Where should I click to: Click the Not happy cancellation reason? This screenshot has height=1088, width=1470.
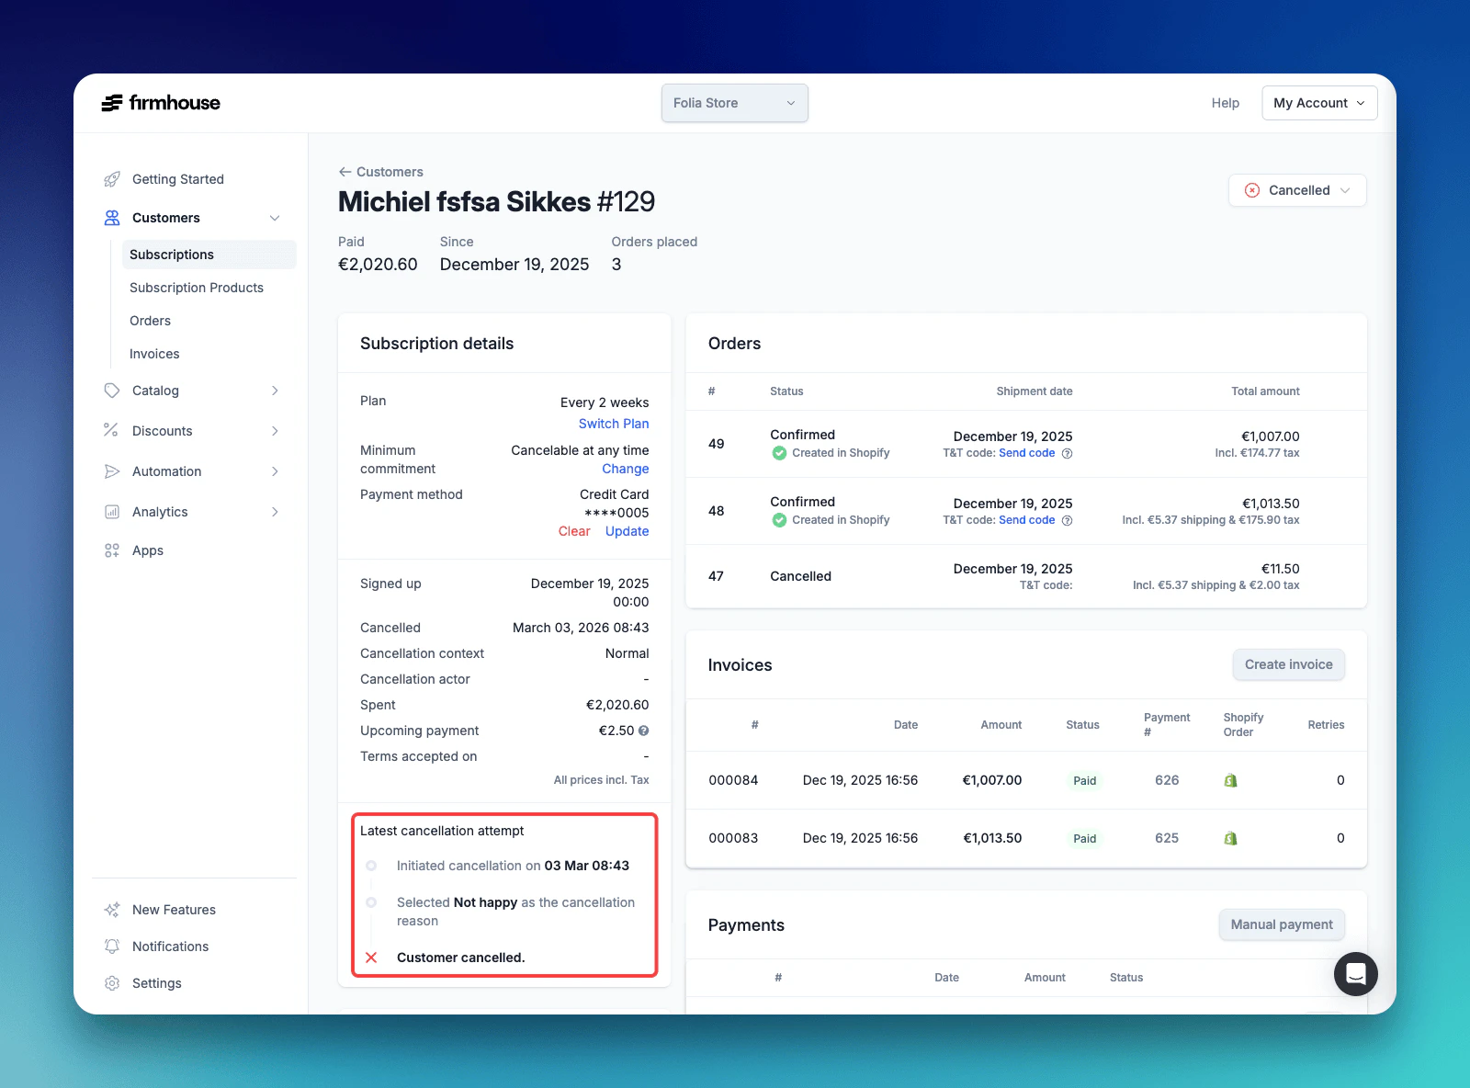pyautogui.click(x=485, y=902)
